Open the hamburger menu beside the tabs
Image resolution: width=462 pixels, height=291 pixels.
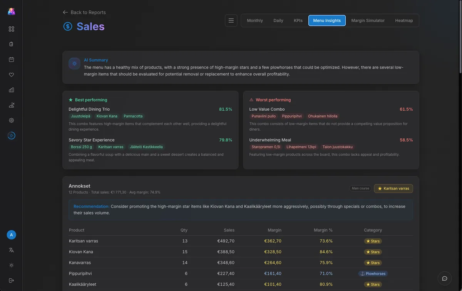coord(231,20)
